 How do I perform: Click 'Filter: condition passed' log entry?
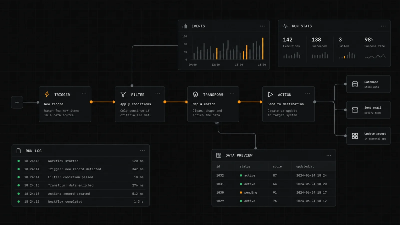tap(80, 177)
